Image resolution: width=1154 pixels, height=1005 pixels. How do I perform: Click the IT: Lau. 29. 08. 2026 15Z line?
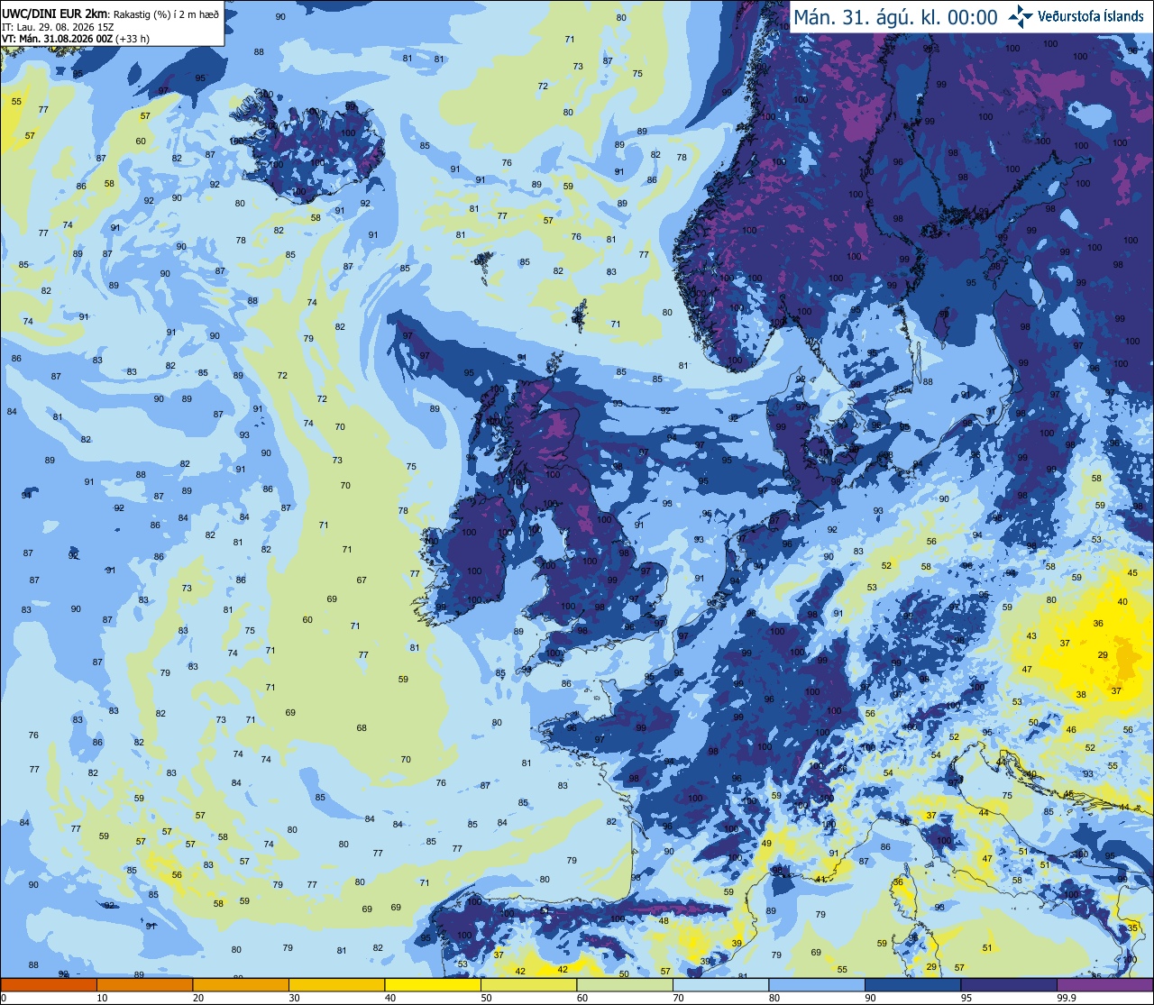[x=58, y=27]
